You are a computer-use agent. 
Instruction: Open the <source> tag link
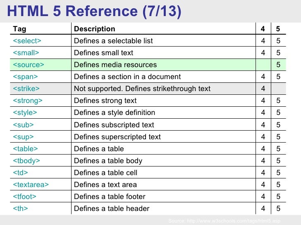[29, 65]
